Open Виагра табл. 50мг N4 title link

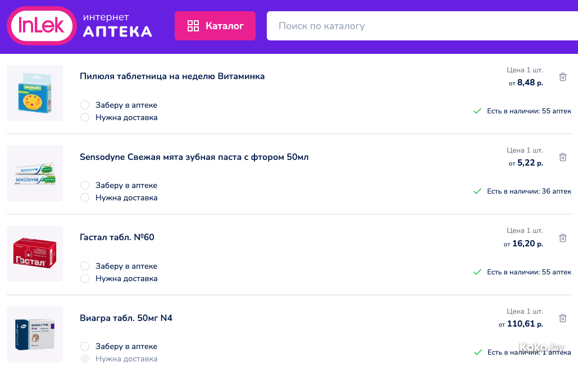pyautogui.click(x=126, y=318)
